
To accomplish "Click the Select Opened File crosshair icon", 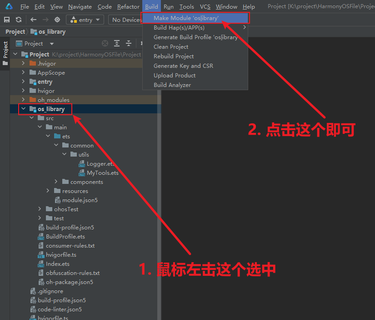I will tap(105, 43).
